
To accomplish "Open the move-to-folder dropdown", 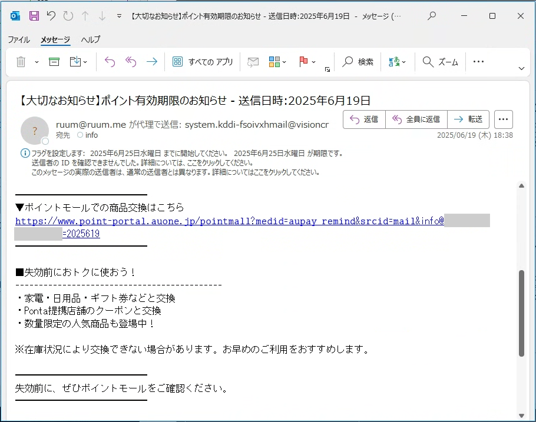I will coord(78,62).
